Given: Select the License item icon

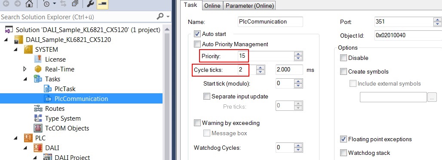Looking at the screenshot, I should click(38, 59).
